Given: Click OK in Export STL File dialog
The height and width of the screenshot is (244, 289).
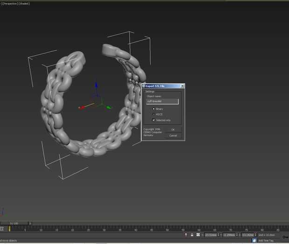Looking at the screenshot, I should coord(173,130).
